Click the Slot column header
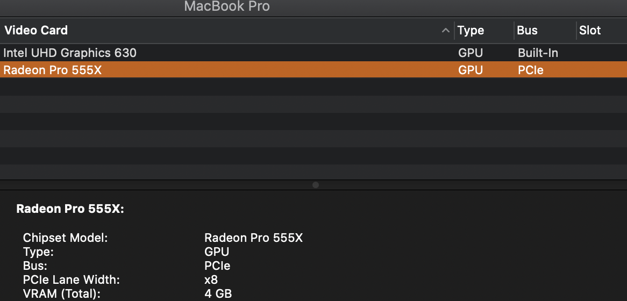The image size is (627, 301). (590, 31)
